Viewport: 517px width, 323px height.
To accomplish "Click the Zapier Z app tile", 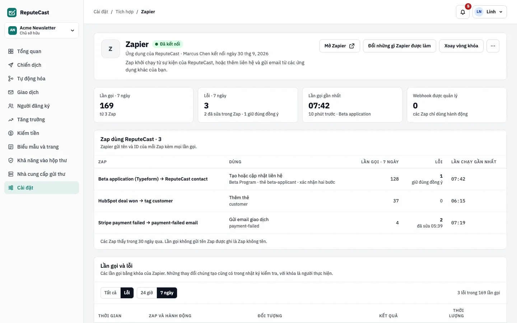I will [x=110, y=49].
